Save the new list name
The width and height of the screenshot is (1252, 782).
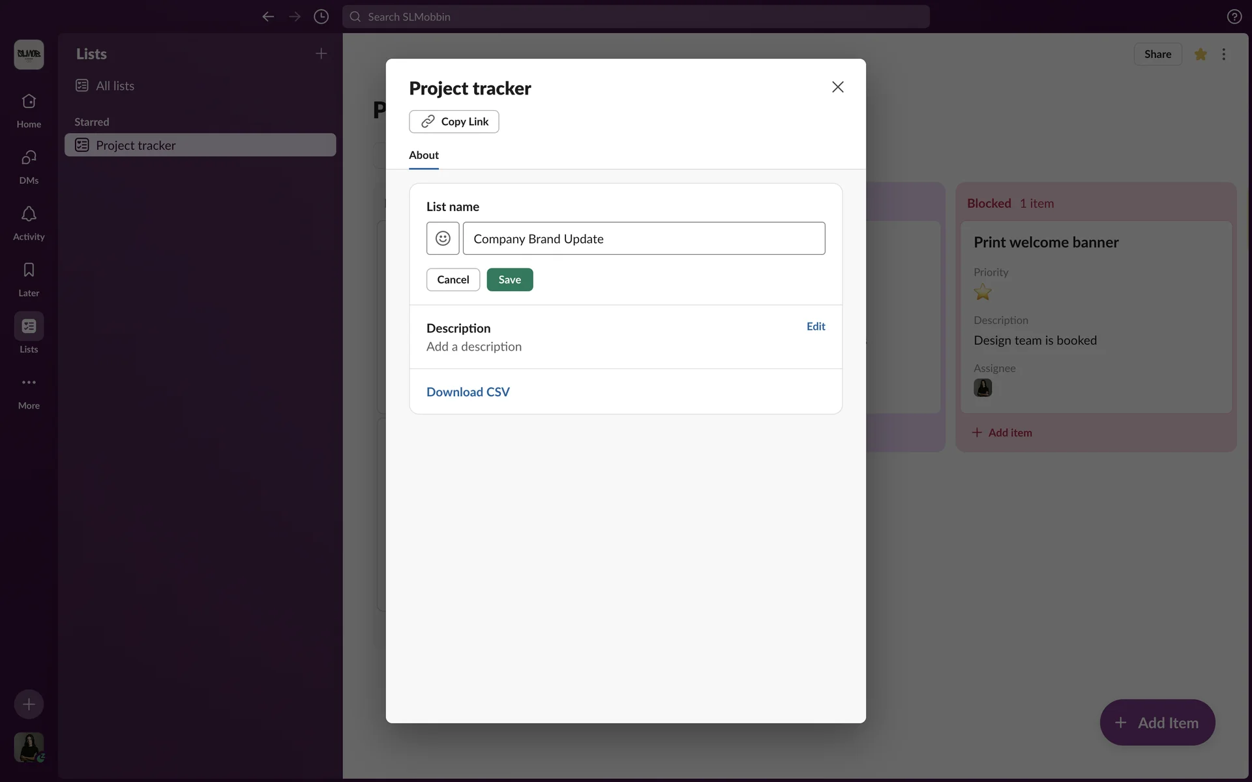click(509, 280)
